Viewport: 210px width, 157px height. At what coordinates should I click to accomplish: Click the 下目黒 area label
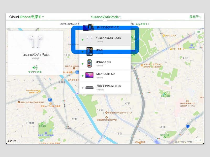click(x=30, y=123)
